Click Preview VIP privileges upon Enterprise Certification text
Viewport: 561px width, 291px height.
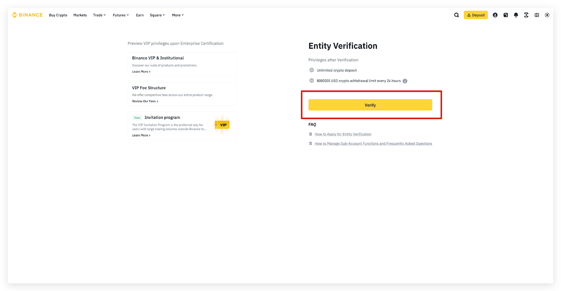click(x=175, y=43)
